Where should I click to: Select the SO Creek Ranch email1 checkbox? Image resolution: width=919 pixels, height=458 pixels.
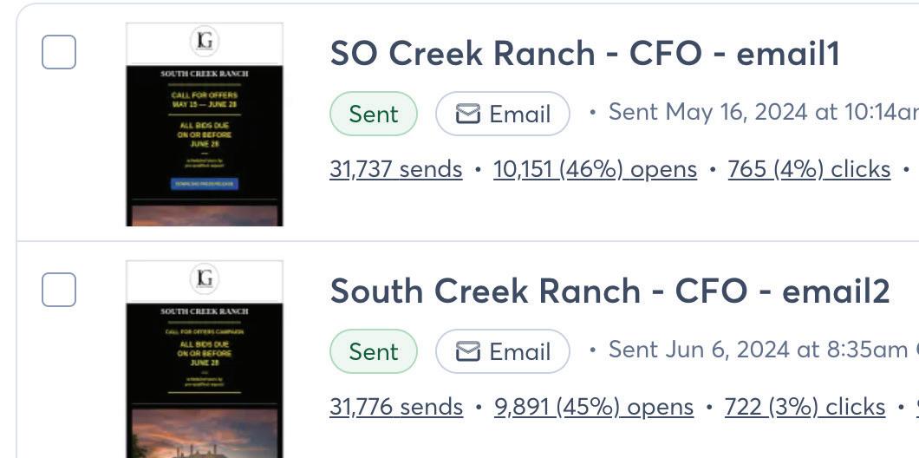pyautogui.click(x=59, y=52)
